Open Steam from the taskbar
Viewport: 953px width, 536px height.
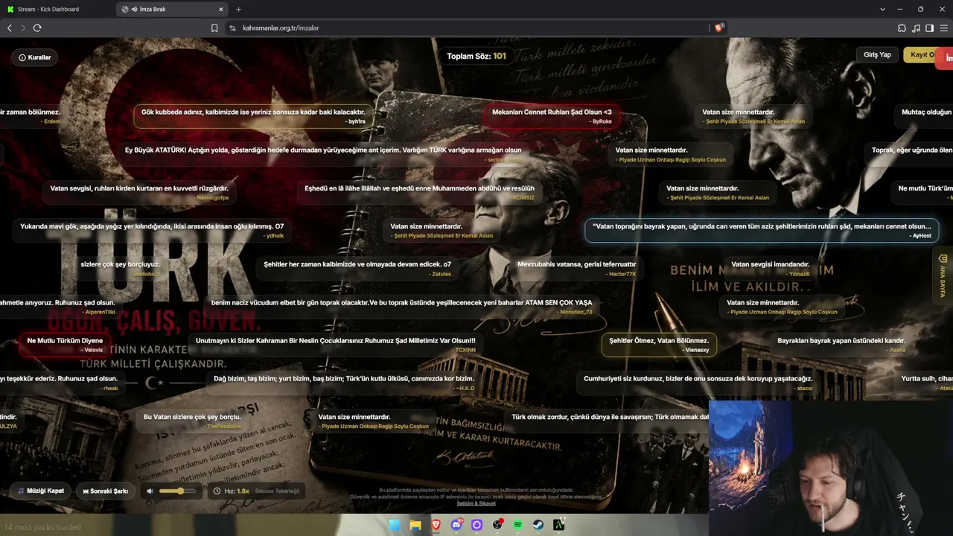[x=538, y=525]
